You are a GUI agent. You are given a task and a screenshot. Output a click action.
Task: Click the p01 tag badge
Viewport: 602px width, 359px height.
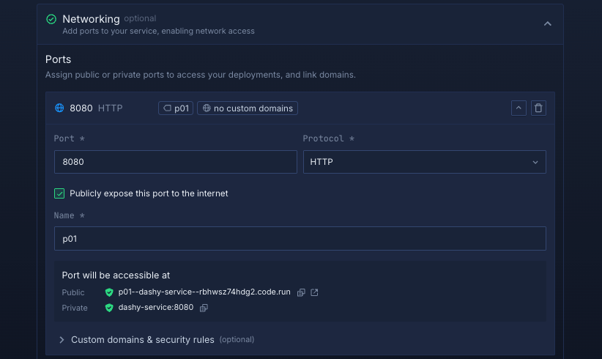pos(176,108)
